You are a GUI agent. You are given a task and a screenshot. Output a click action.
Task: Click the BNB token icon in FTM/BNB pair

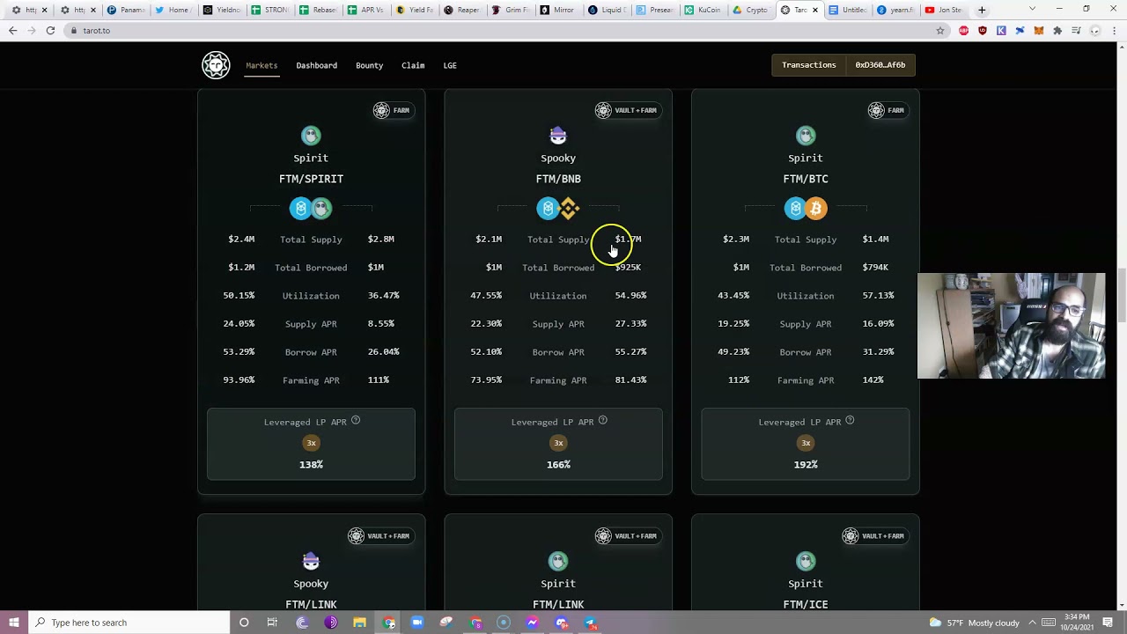569,209
